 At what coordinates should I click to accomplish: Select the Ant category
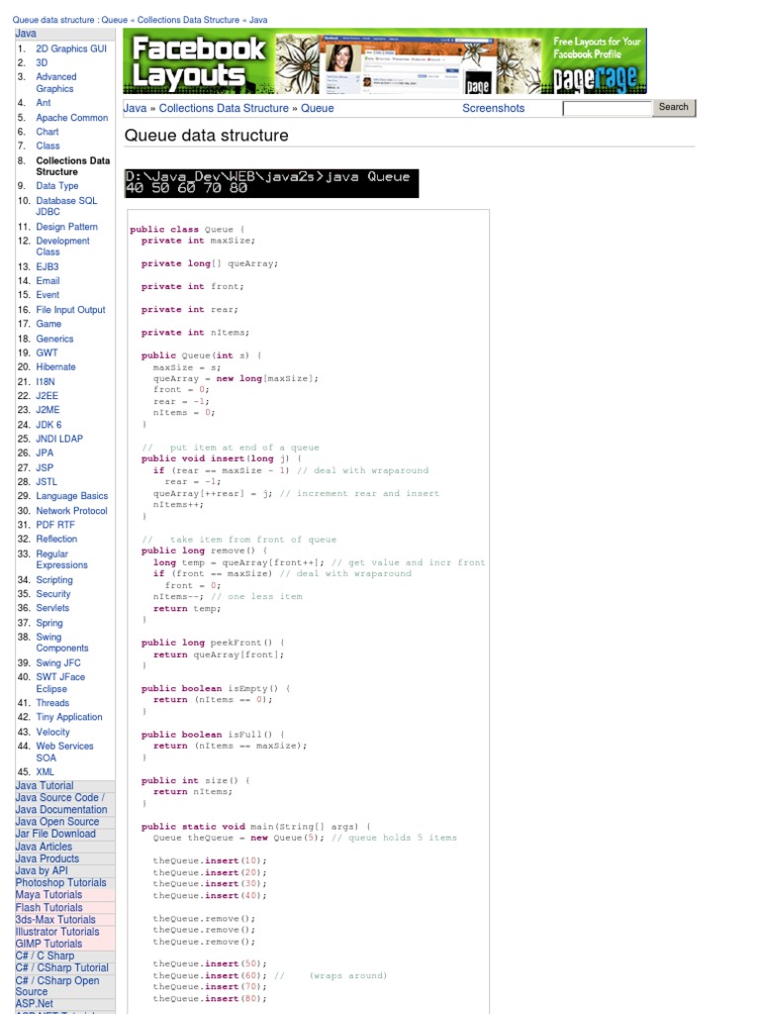tap(44, 103)
